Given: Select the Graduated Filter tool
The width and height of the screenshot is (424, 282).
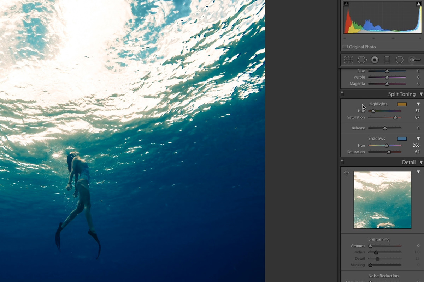Looking at the screenshot, I should [387, 60].
